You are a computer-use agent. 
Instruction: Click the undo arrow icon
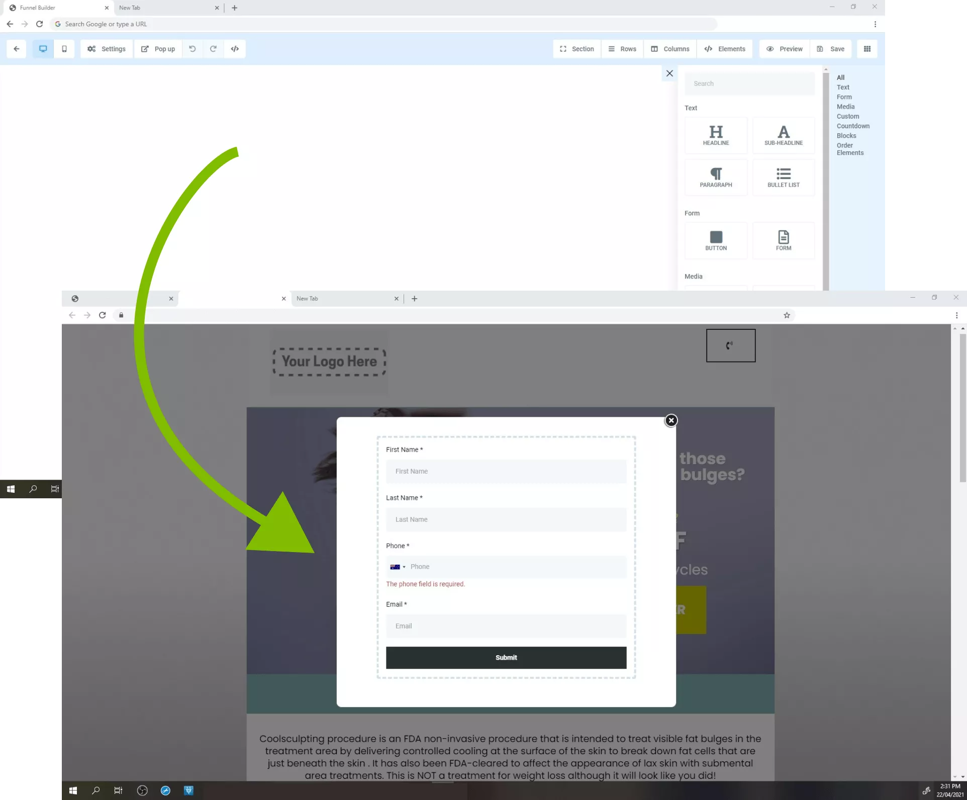tap(192, 49)
